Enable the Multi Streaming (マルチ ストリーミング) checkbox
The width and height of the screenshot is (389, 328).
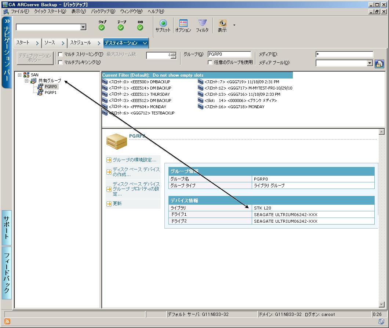pyautogui.click(x=61, y=55)
